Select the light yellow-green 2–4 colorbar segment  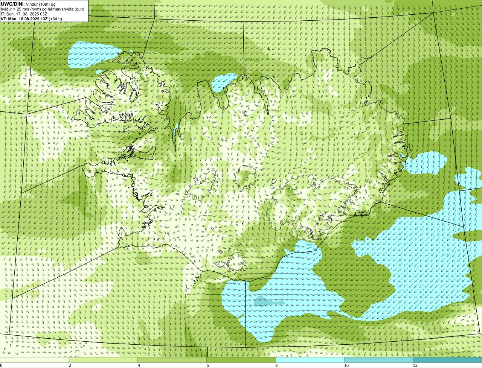point(103,360)
